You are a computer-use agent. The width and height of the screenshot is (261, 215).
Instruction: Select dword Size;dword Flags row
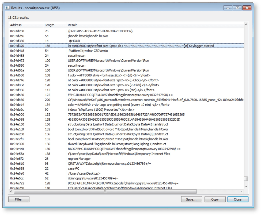[x=126, y=144]
